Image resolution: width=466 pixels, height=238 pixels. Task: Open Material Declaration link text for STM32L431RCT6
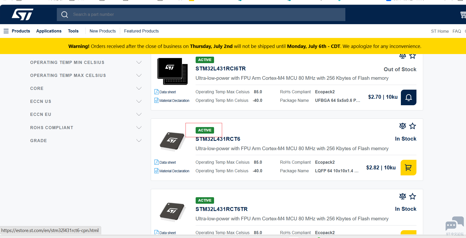pos(174,171)
